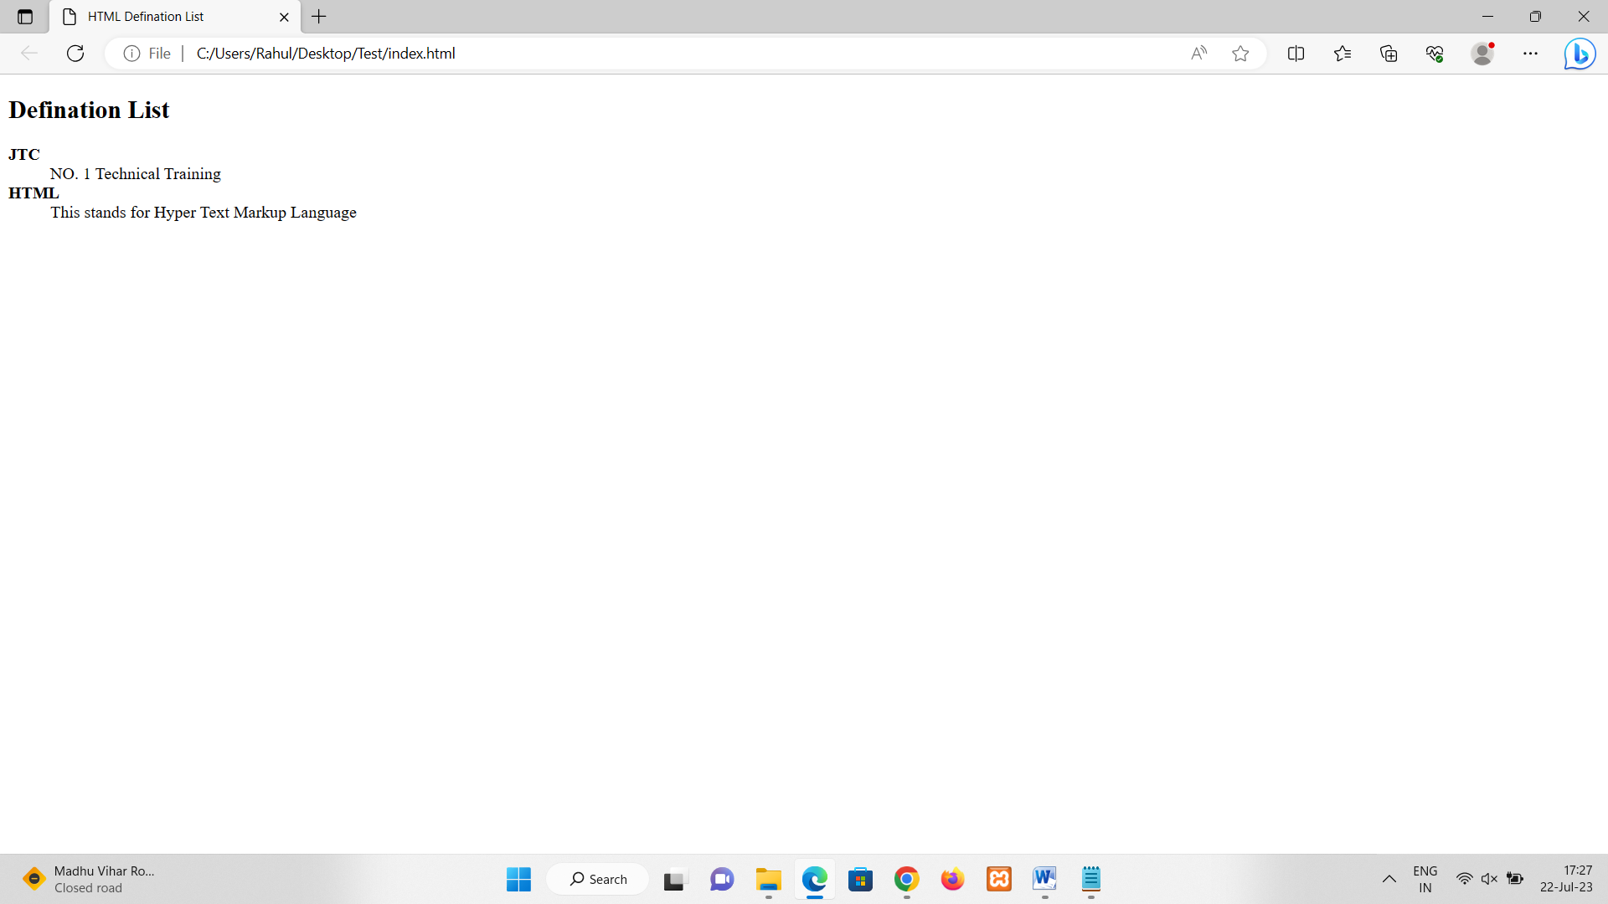Image resolution: width=1608 pixels, height=904 pixels.
Task: Open Firefox from taskbar
Action: tap(952, 879)
